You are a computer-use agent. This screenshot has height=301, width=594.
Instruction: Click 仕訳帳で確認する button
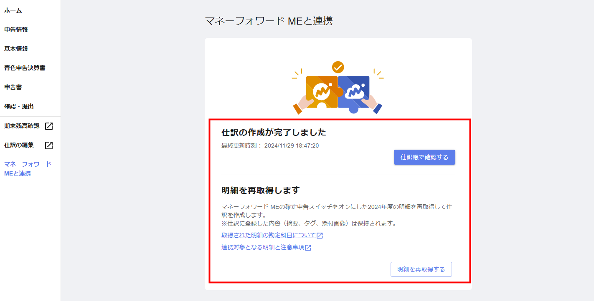point(424,157)
